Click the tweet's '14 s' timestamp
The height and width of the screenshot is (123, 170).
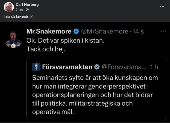[x=138, y=31]
